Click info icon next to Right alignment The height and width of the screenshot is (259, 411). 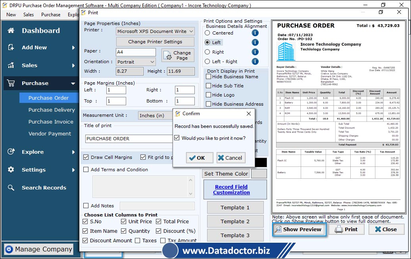[x=255, y=52]
